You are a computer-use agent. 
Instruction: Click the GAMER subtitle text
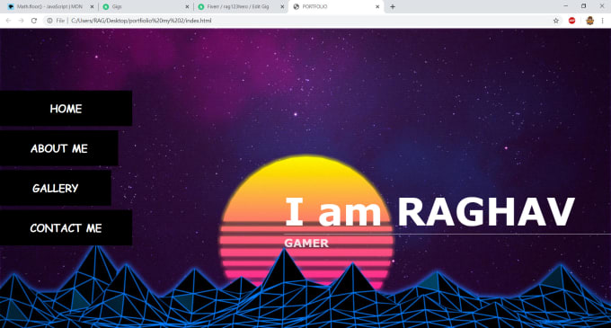(306, 243)
